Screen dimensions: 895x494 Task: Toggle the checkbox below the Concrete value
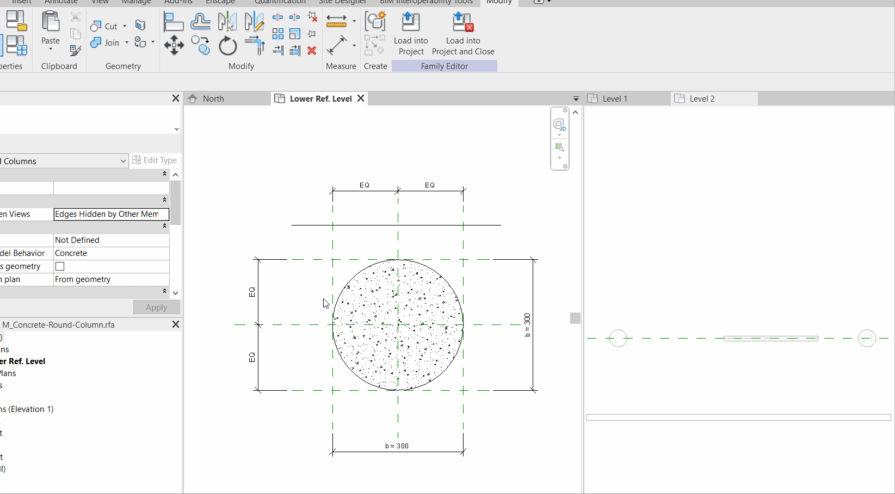click(x=60, y=266)
